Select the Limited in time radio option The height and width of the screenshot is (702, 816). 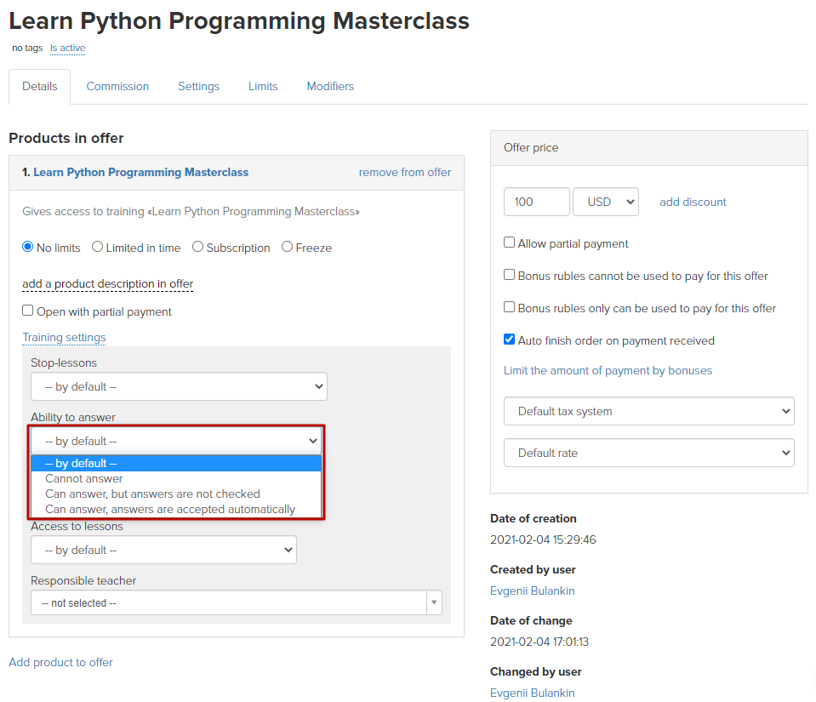97,247
